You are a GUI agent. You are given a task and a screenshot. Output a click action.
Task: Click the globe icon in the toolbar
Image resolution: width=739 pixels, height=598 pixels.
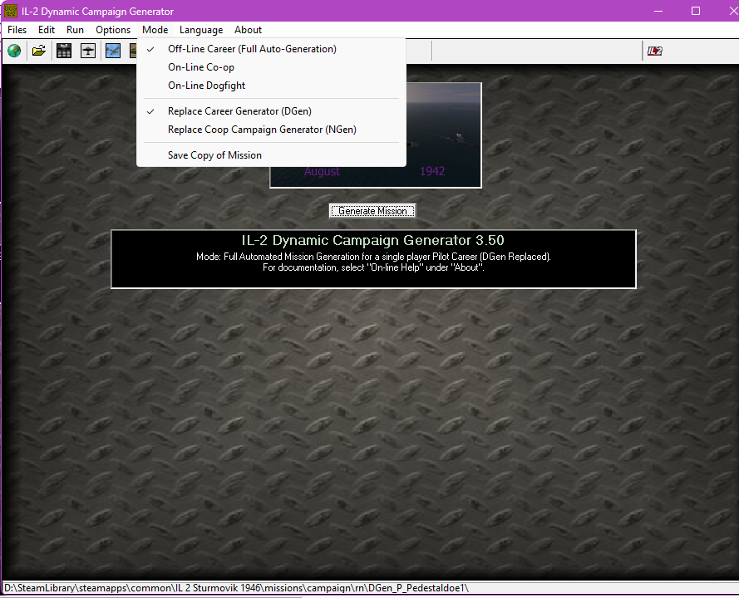[x=14, y=51]
